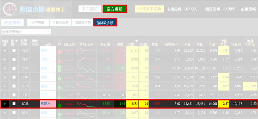The image size is (258, 119).
Task: Click the 設定策略 button
Action: (x=12, y=23)
